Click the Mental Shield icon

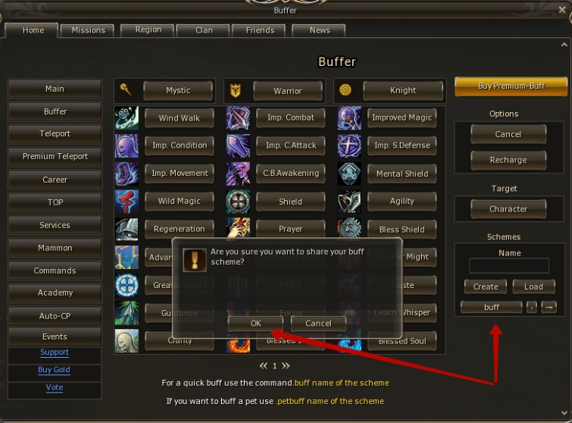click(x=349, y=174)
